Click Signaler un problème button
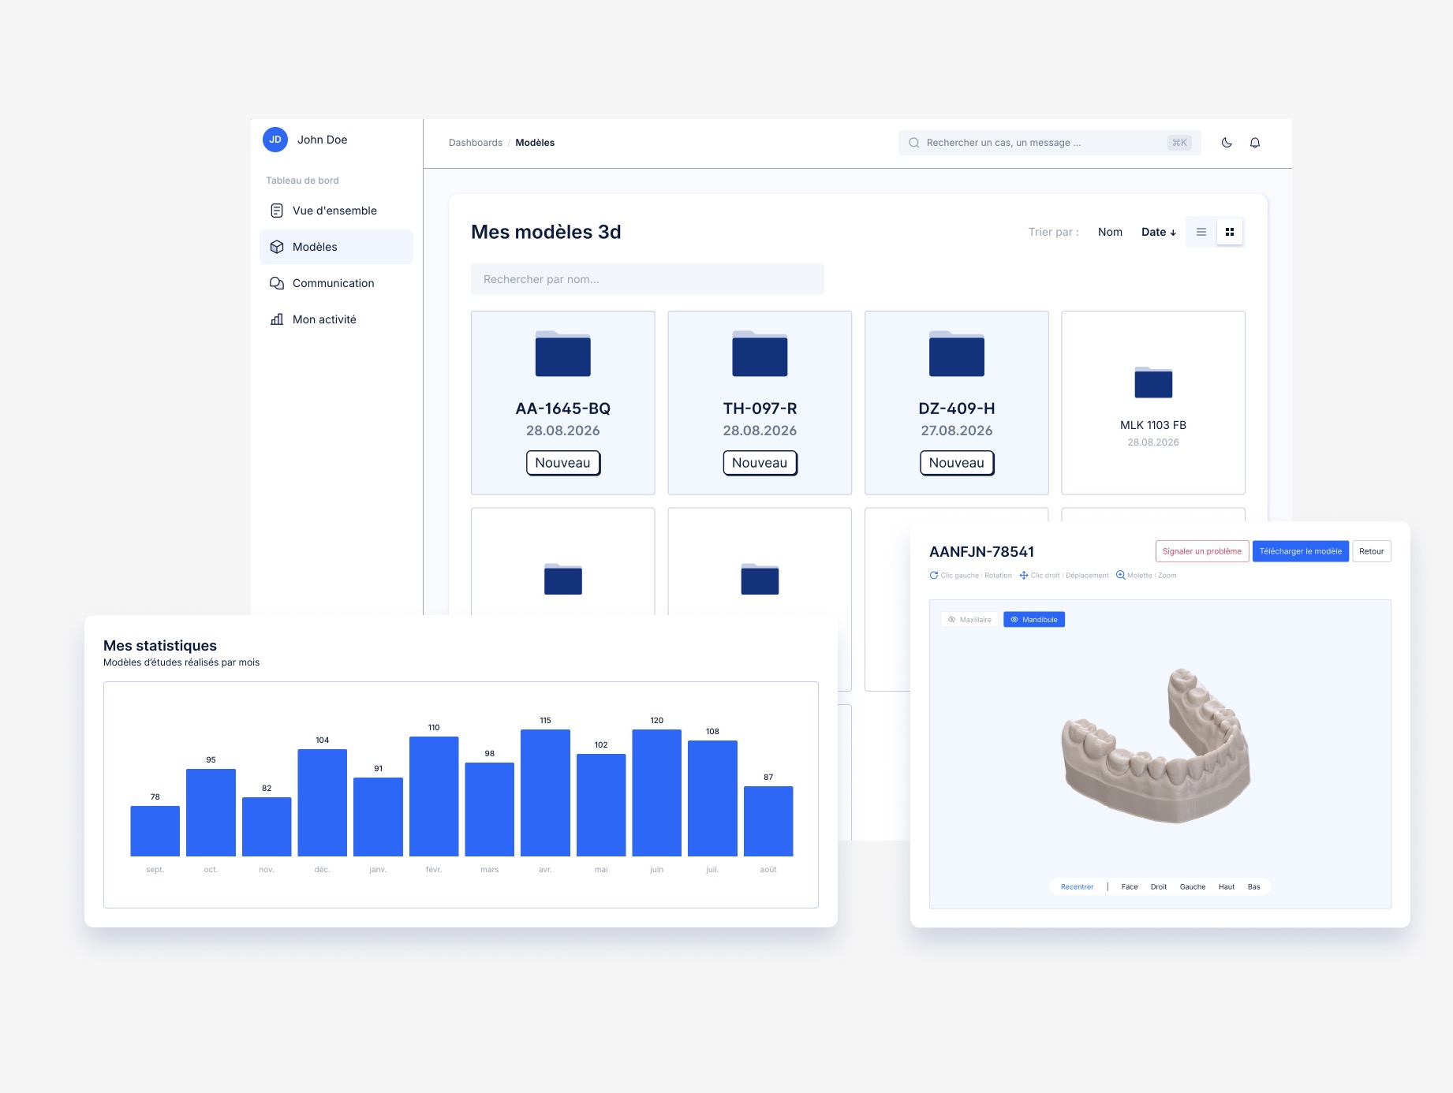 point(1202,551)
